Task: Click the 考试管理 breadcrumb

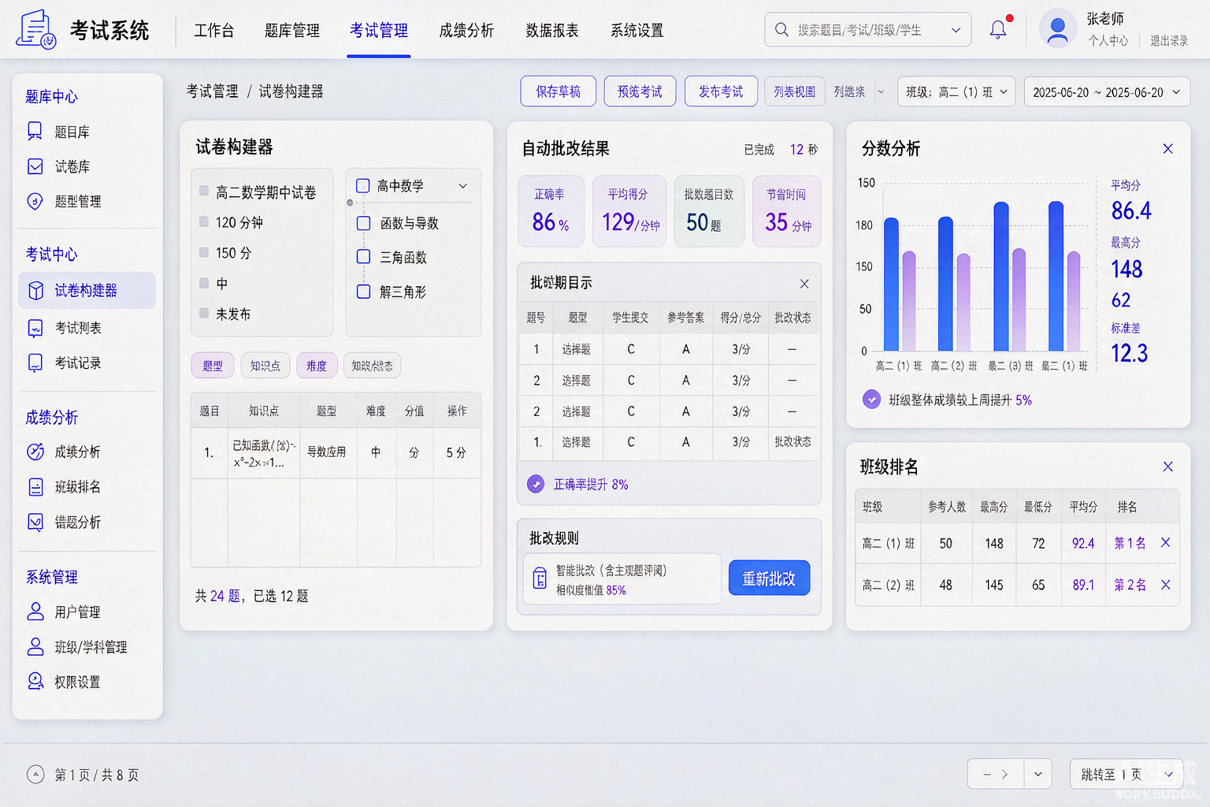Action: click(x=212, y=91)
